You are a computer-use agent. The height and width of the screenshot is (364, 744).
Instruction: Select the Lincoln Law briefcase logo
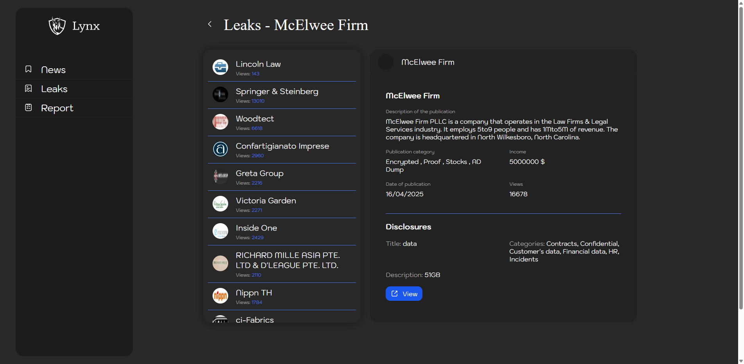point(220,67)
